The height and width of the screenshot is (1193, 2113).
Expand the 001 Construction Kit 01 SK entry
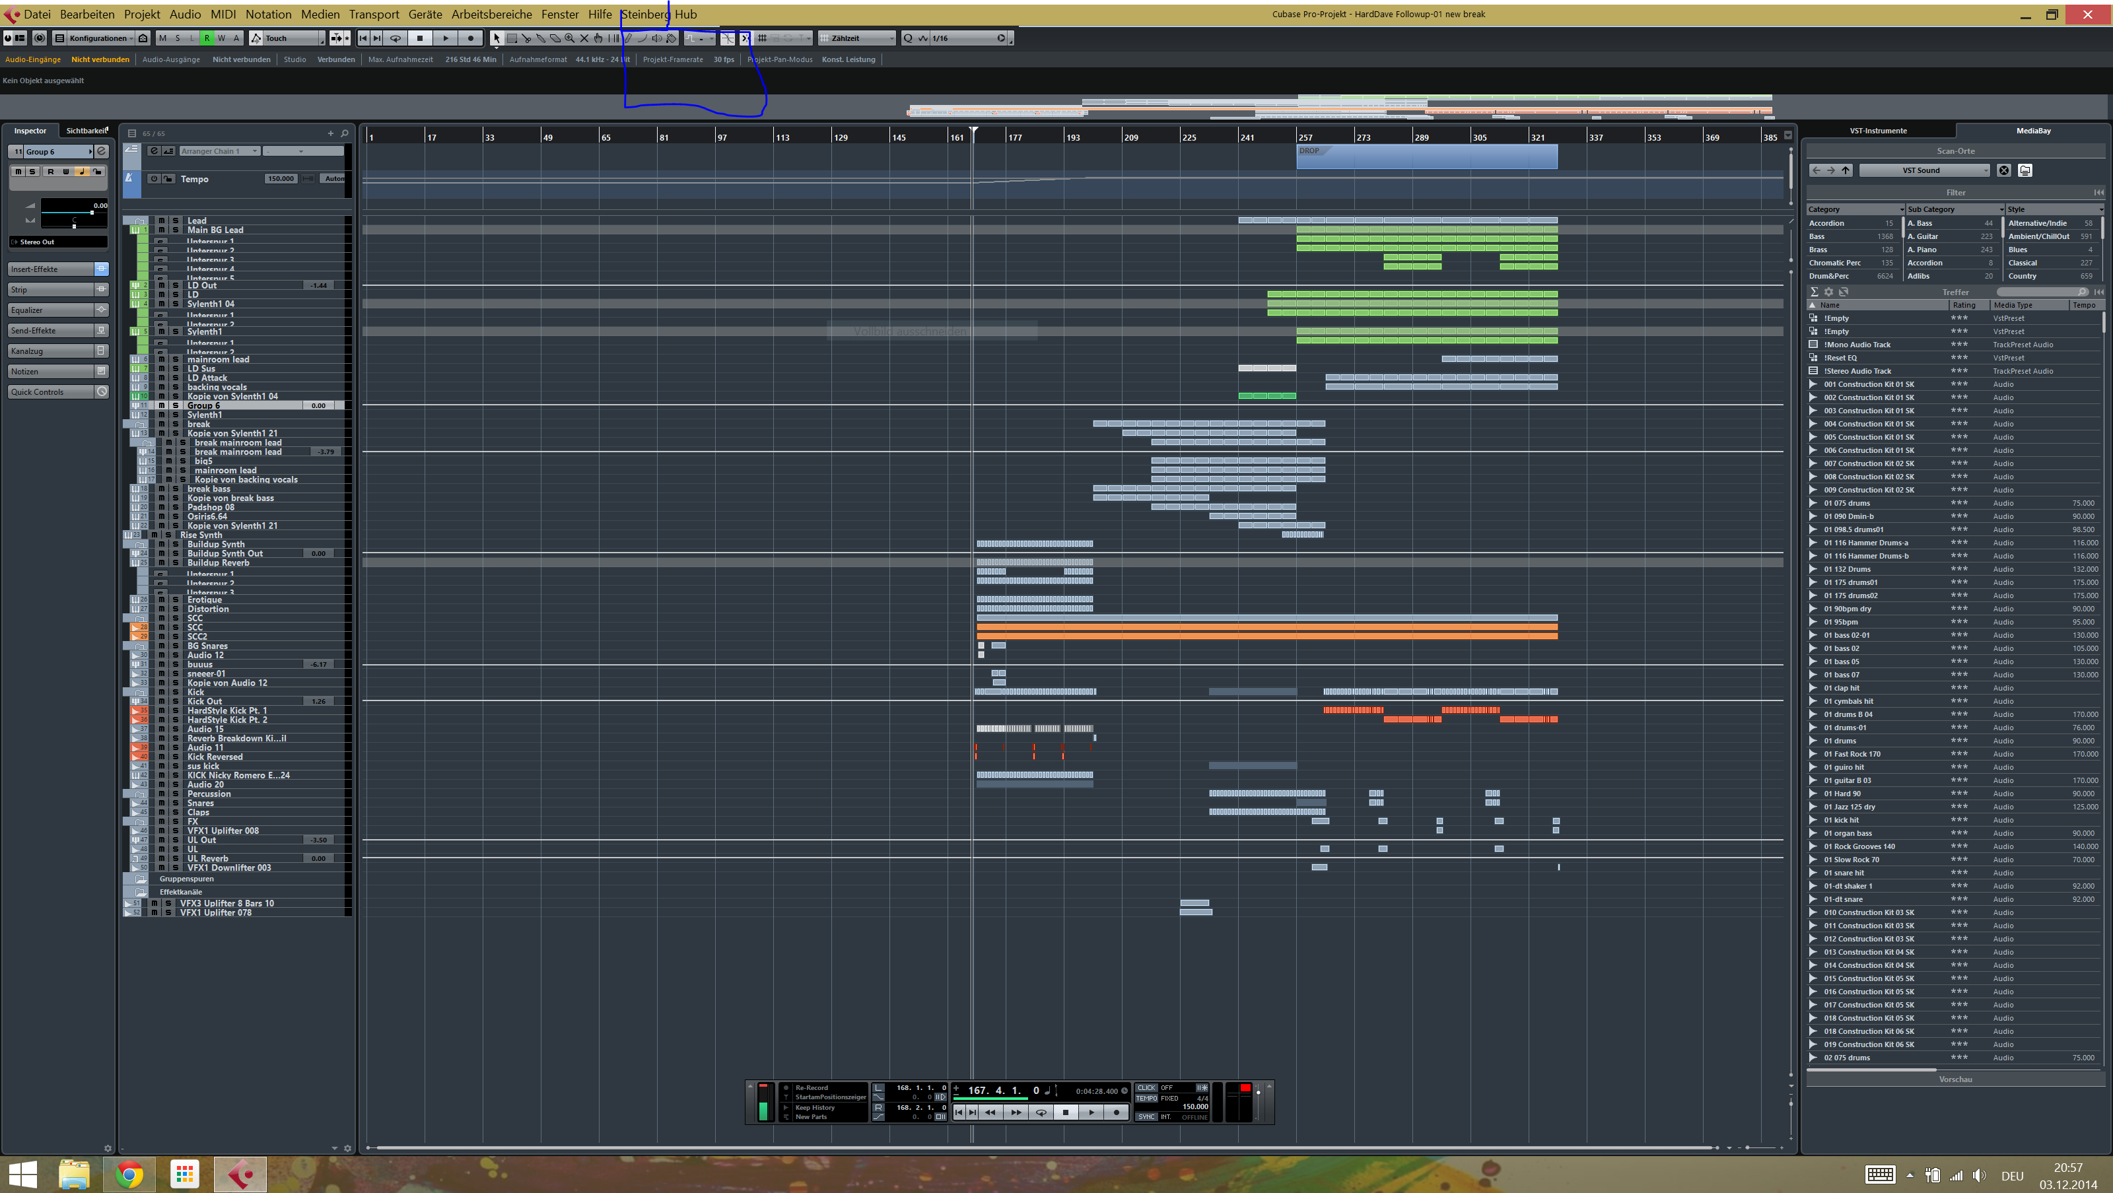point(1814,384)
